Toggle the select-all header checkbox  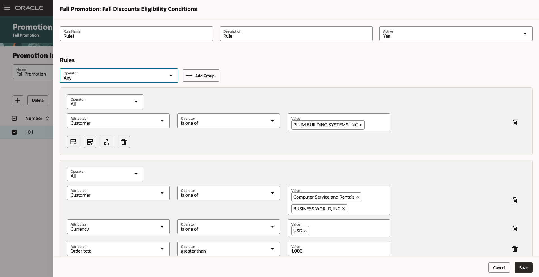[14, 118]
